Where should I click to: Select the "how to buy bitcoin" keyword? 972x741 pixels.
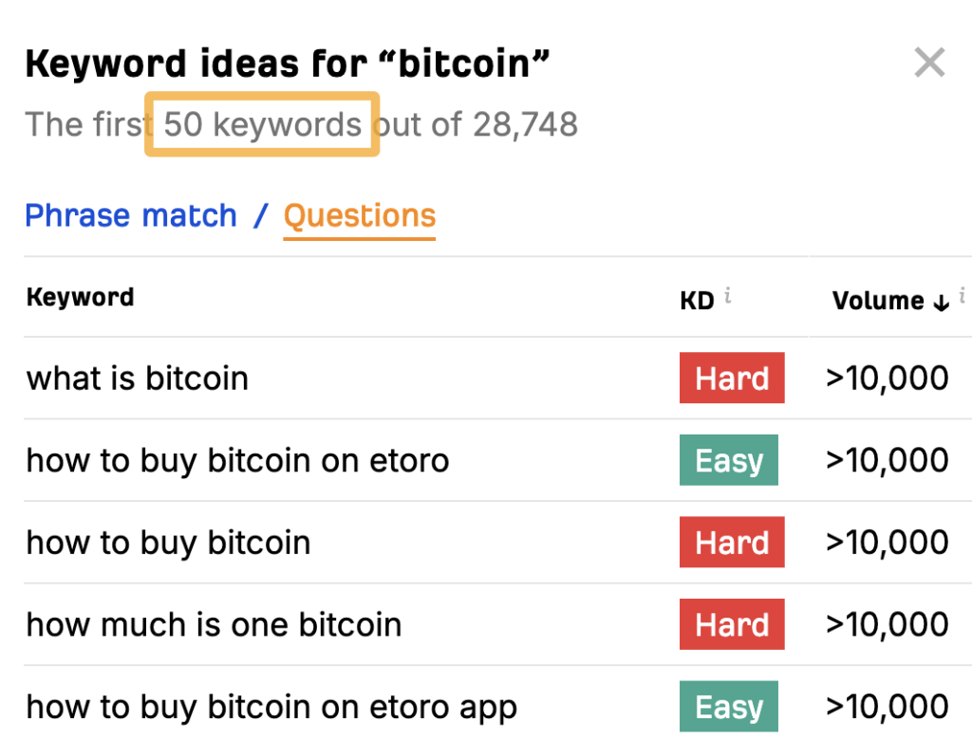(169, 543)
